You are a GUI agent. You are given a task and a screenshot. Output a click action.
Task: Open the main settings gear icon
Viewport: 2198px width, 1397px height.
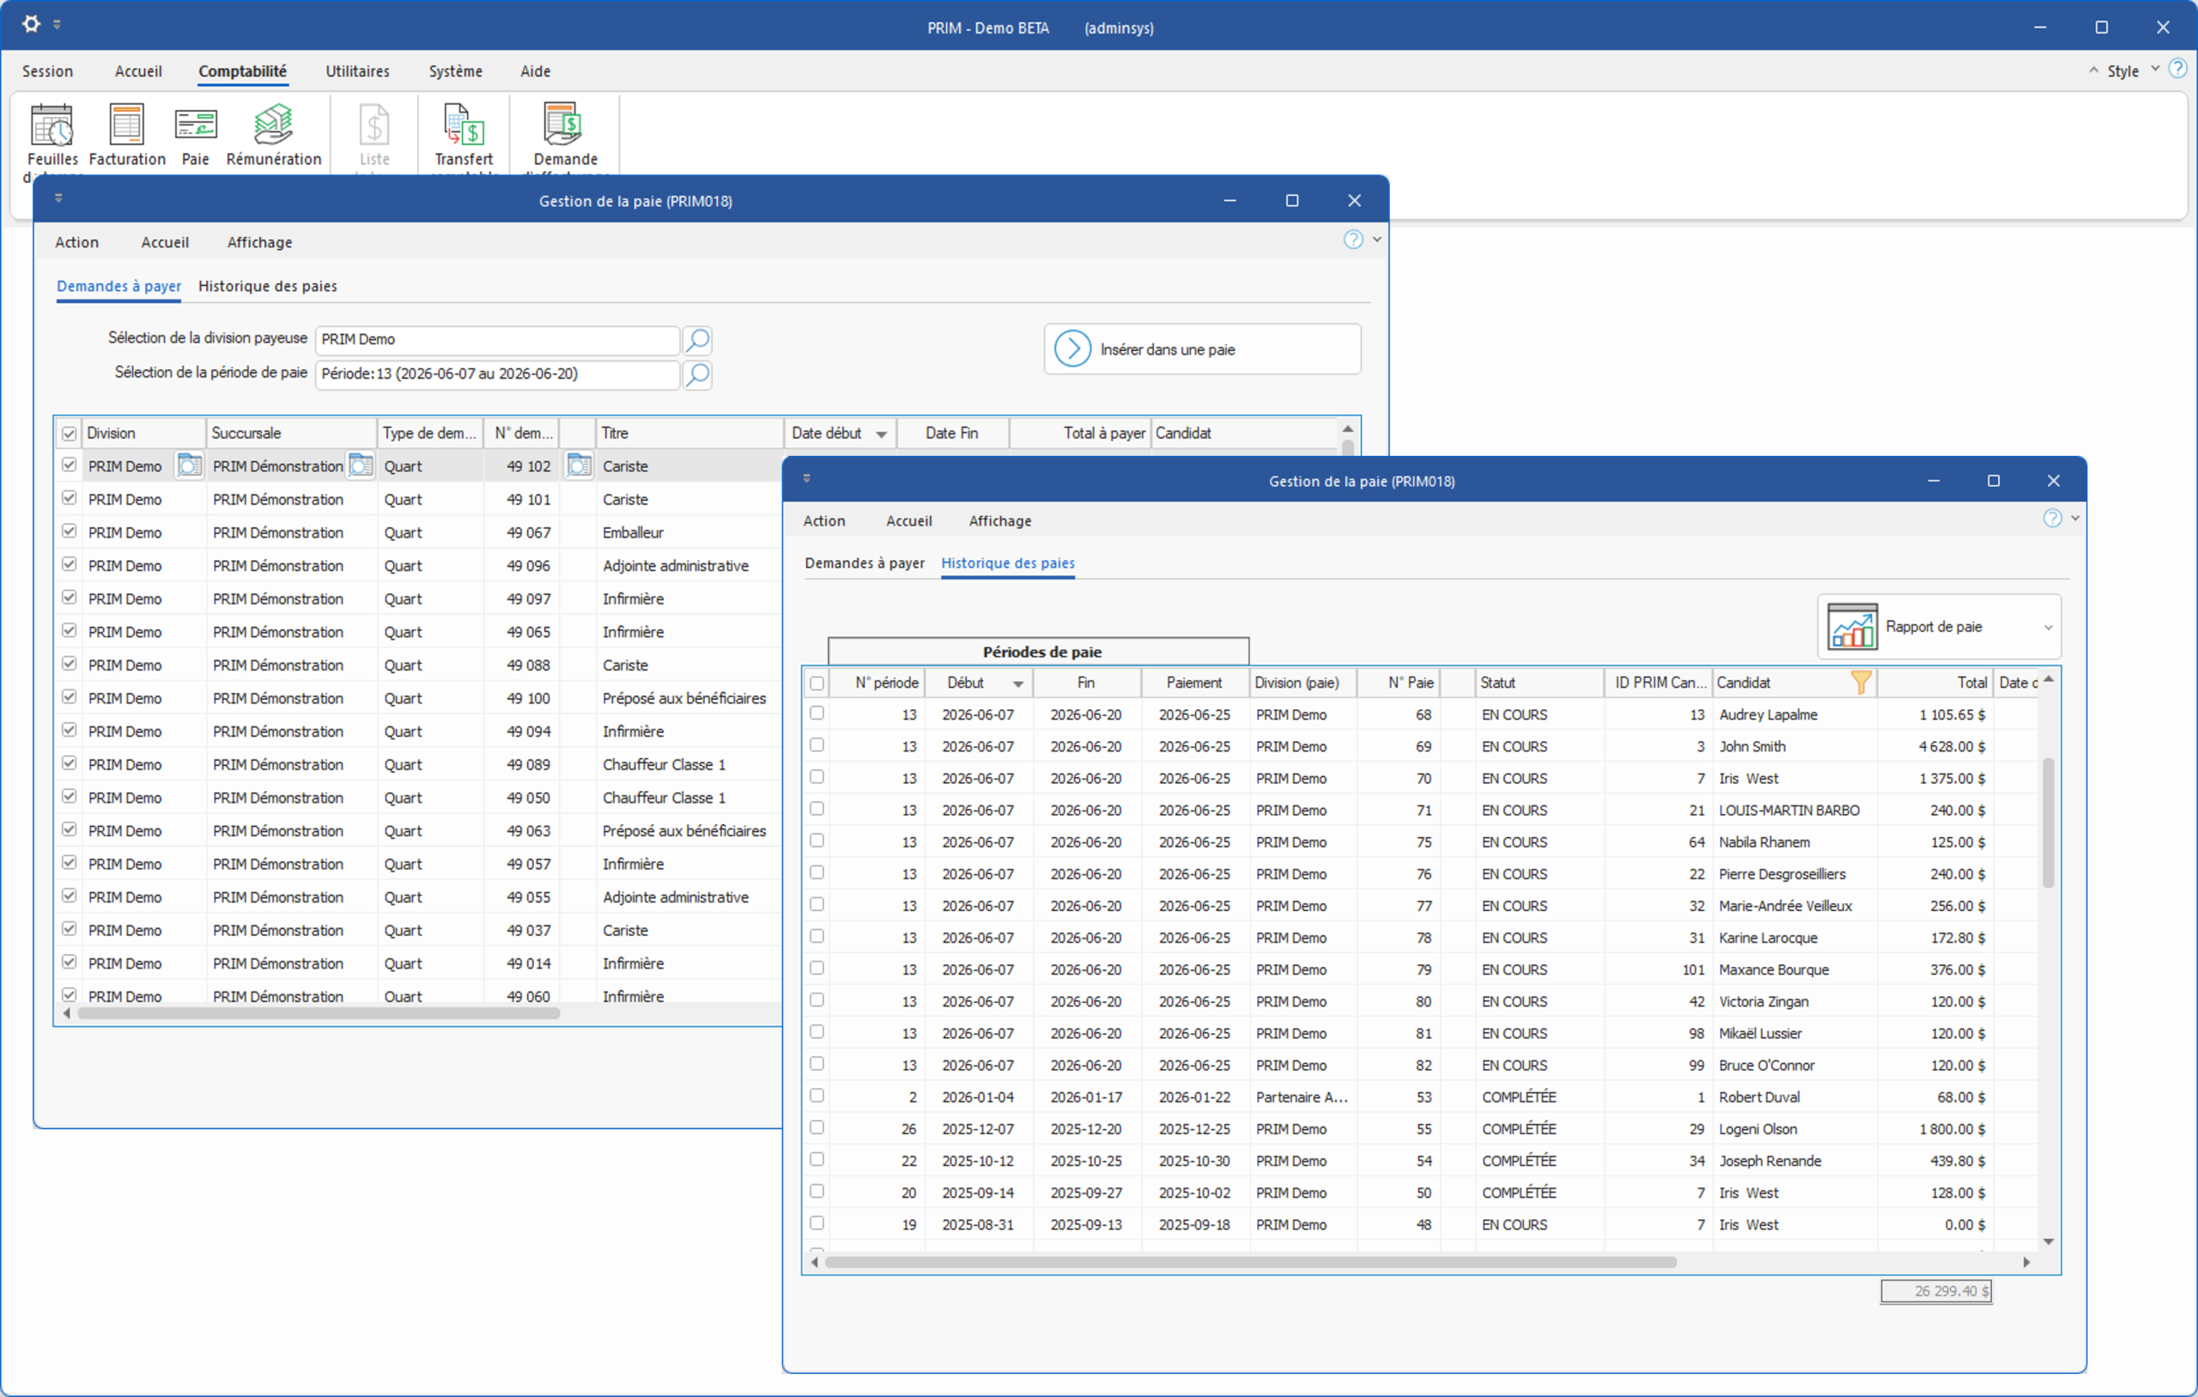click(x=31, y=24)
